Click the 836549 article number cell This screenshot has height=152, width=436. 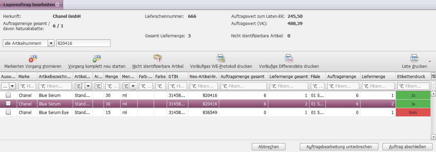pyautogui.click(x=203, y=112)
